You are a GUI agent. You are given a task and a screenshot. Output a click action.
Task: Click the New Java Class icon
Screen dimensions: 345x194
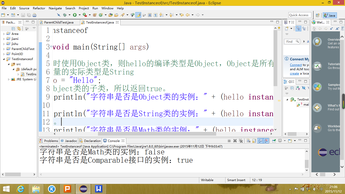pyautogui.click(x=101, y=15)
